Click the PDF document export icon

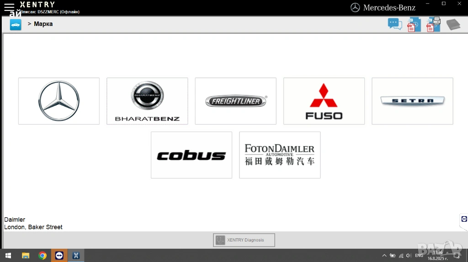(x=414, y=25)
